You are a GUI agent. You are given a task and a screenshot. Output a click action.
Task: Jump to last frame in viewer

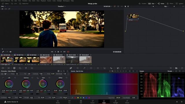click(x=64, y=52)
